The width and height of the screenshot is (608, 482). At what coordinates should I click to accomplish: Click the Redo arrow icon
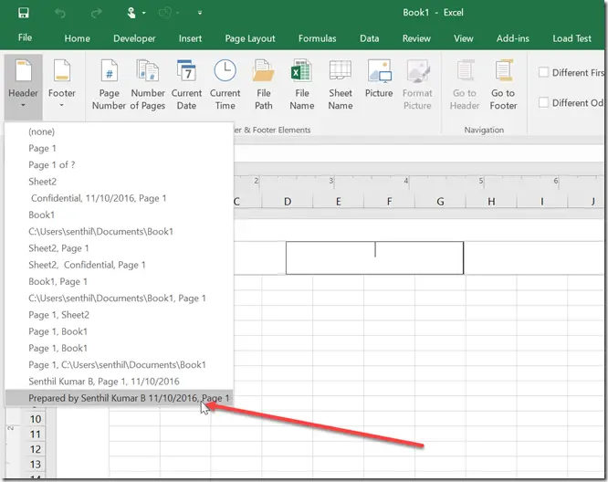coord(96,13)
